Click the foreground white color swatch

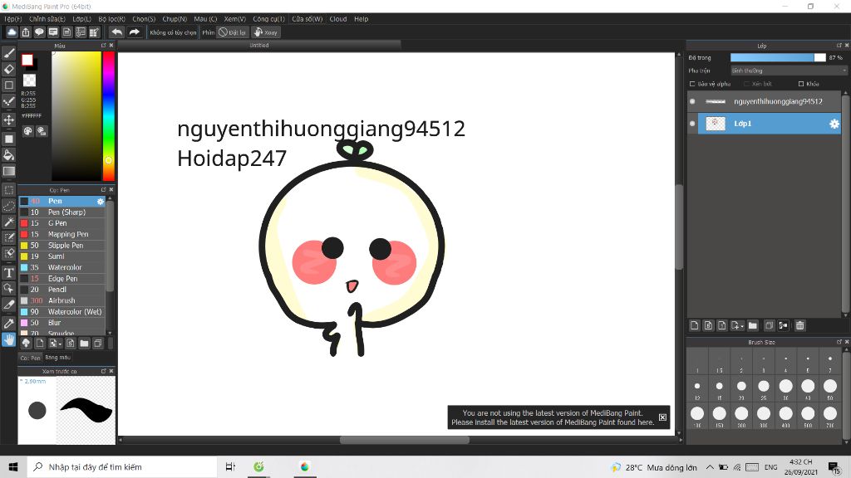[x=27, y=60]
